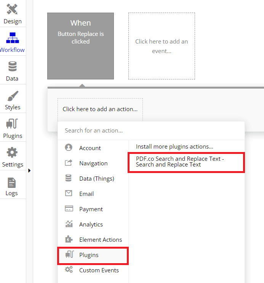The width and height of the screenshot is (264, 283).
Task: Open the Payment action category
Action: click(91, 209)
